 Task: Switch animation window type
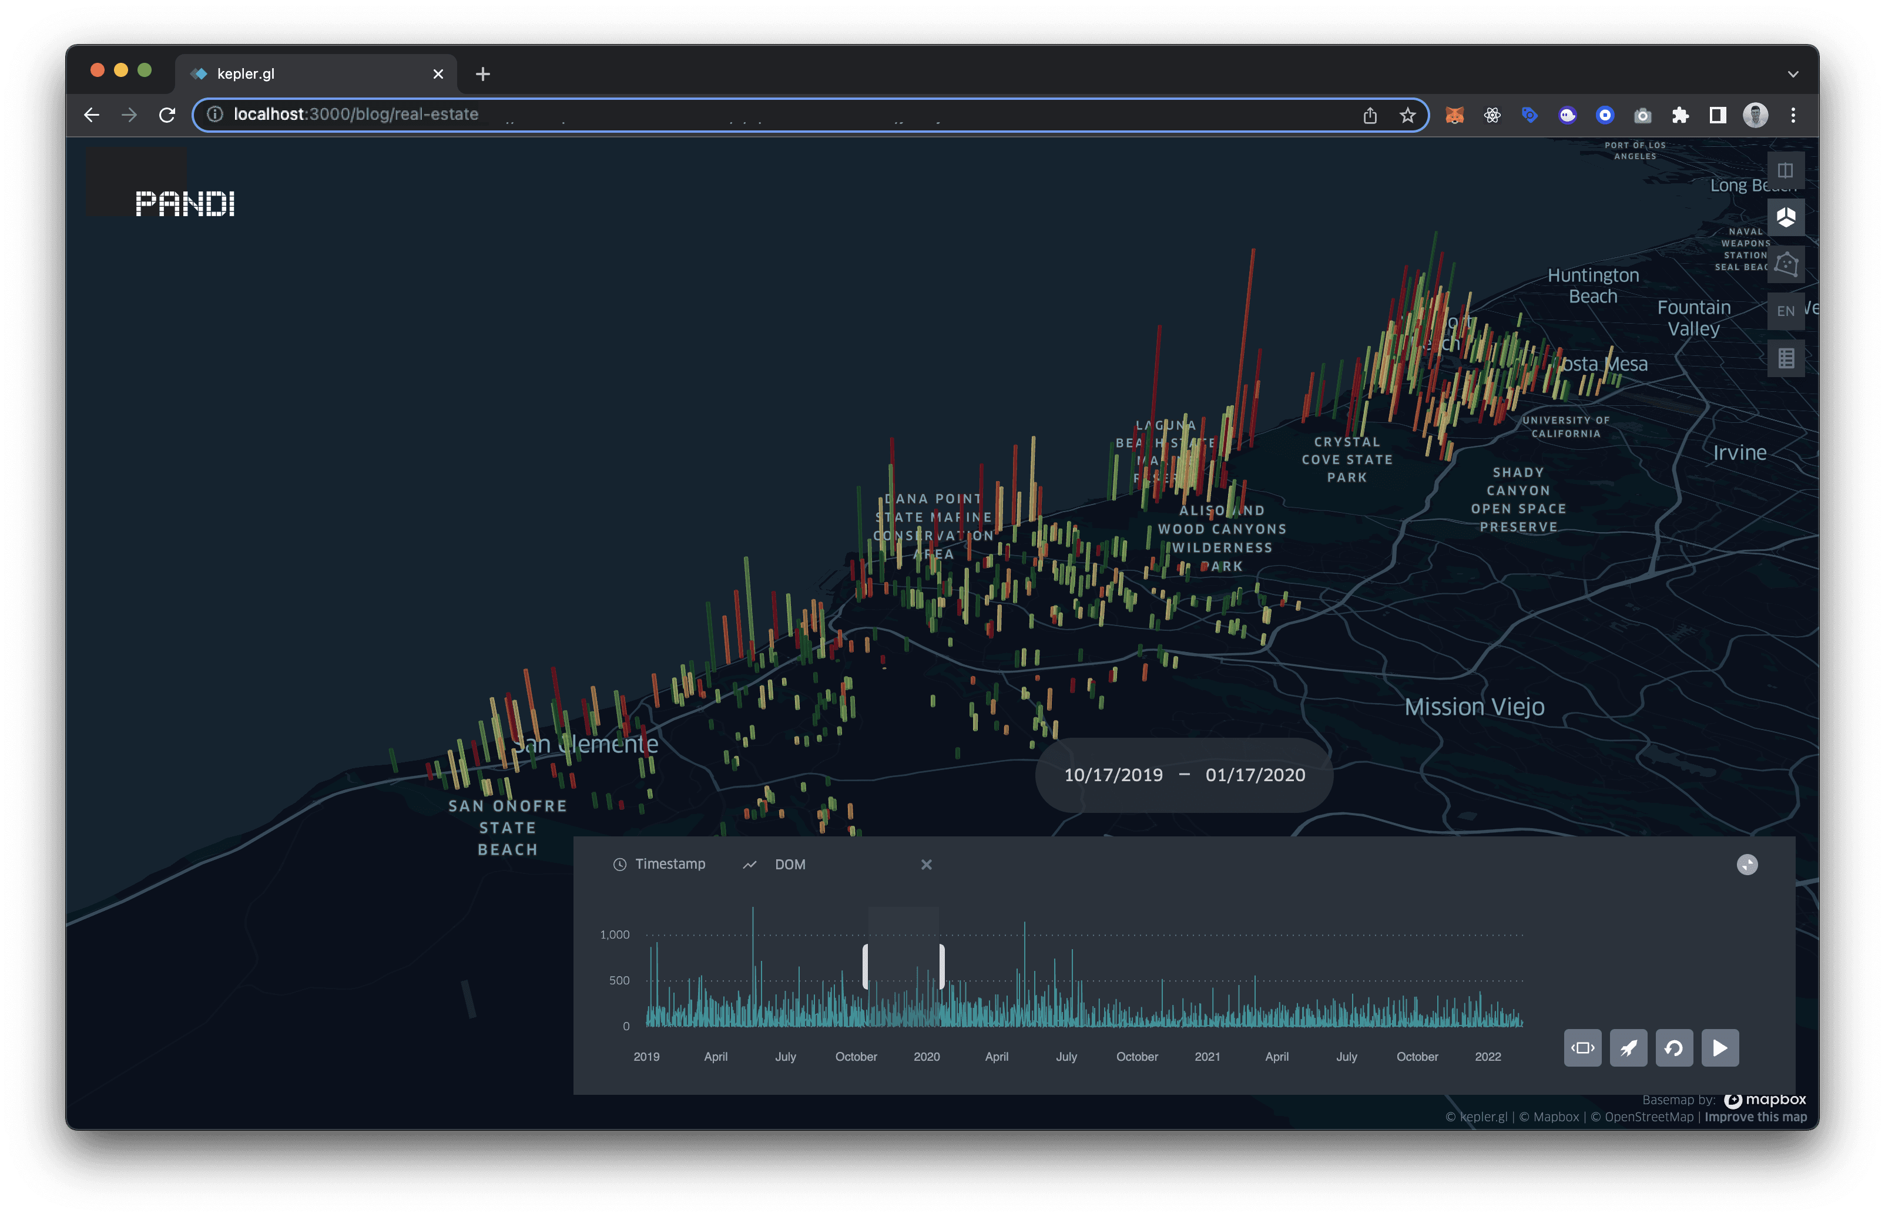click(x=1582, y=1048)
